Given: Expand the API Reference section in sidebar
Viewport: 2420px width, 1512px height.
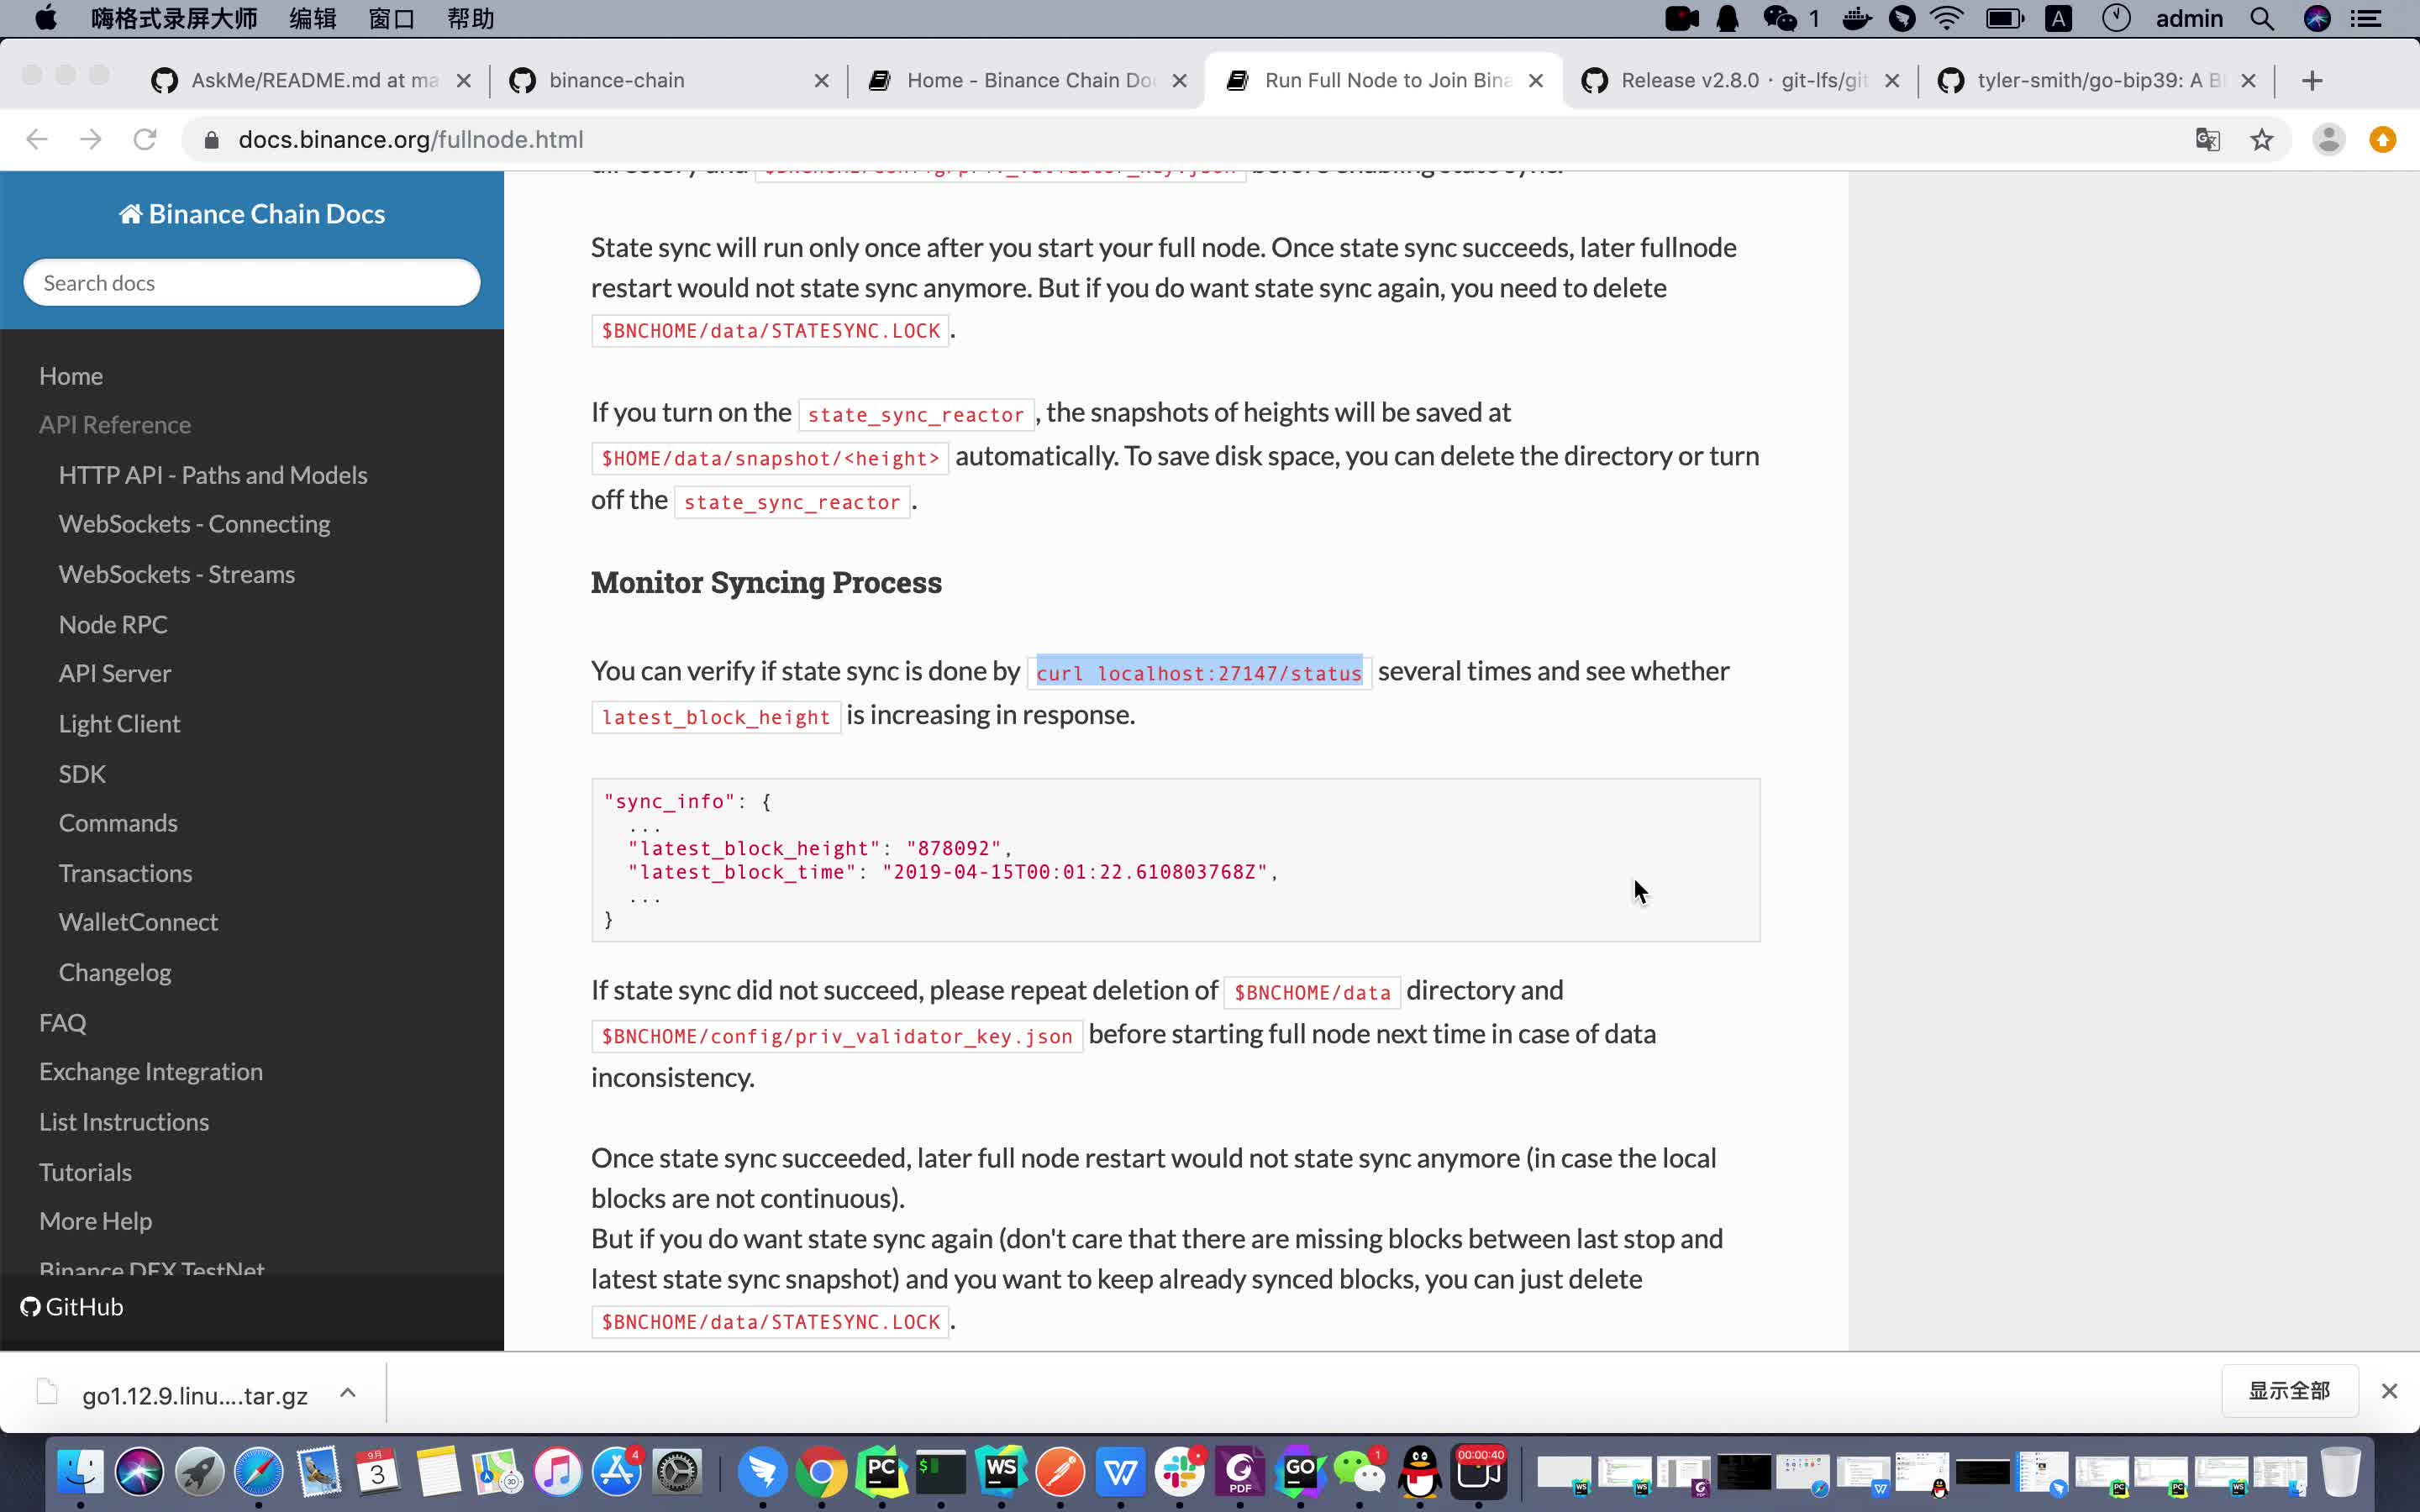Looking at the screenshot, I should pos(115,423).
